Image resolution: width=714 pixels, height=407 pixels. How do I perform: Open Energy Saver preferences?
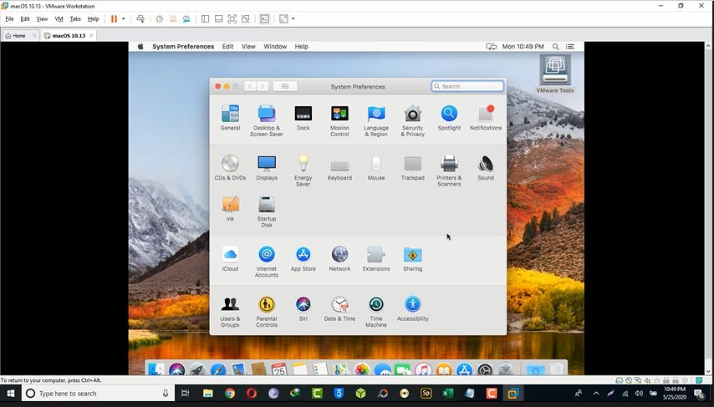(x=303, y=170)
